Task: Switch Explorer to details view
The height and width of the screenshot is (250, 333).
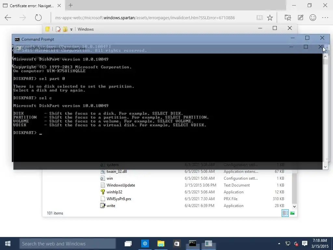Action: coord(285,213)
